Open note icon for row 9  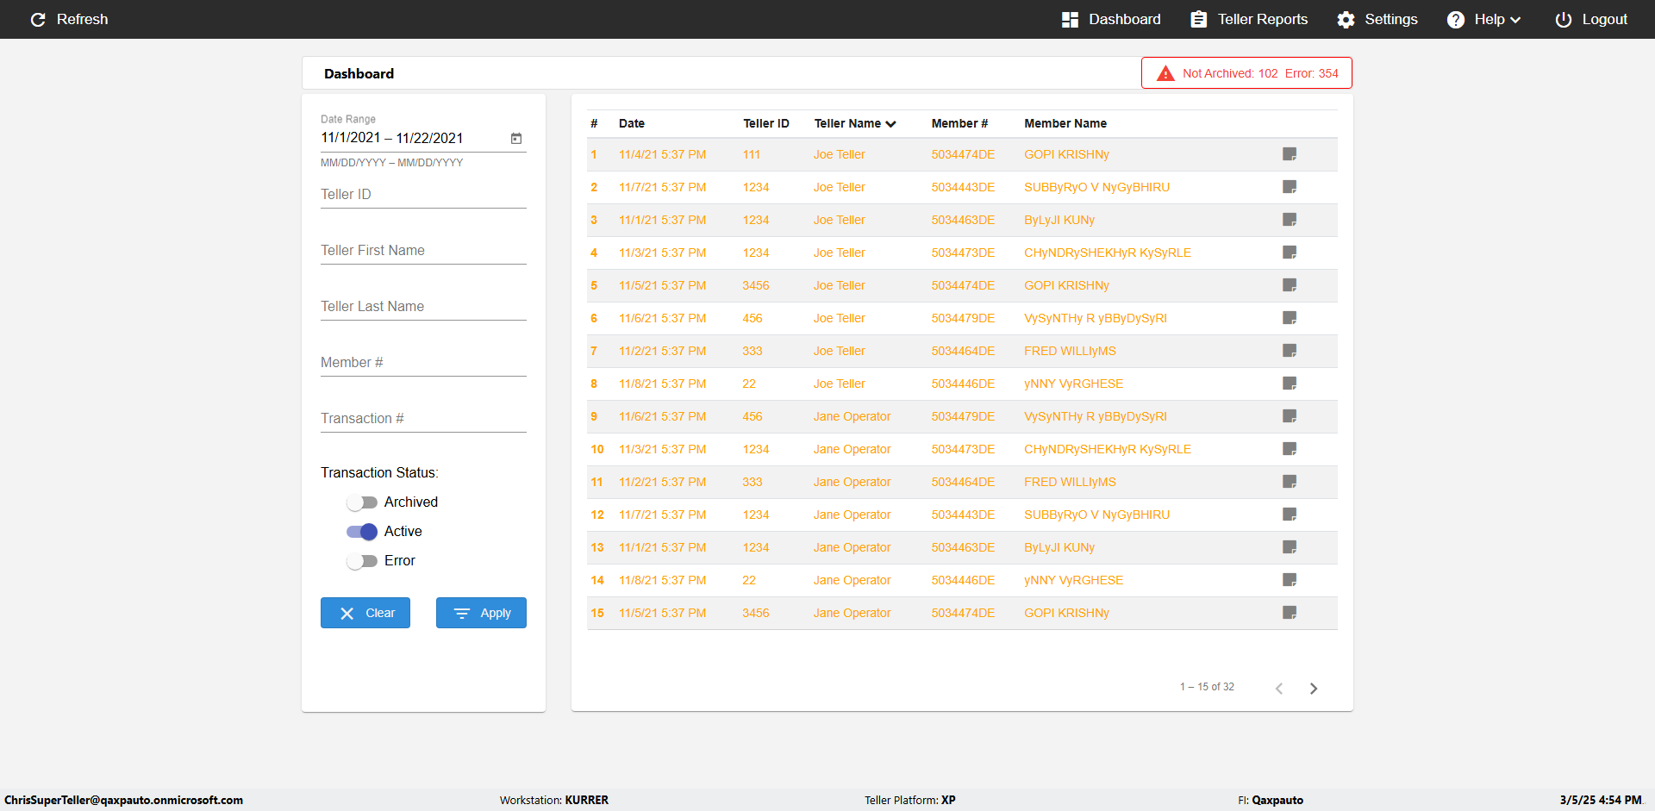pos(1290,416)
